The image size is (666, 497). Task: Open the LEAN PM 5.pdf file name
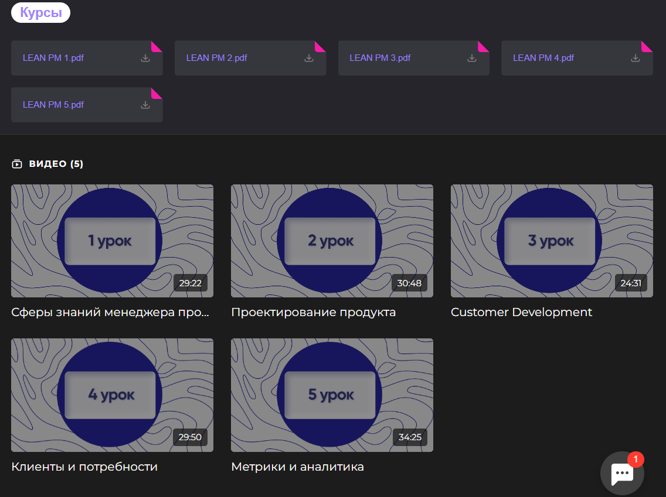53,105
